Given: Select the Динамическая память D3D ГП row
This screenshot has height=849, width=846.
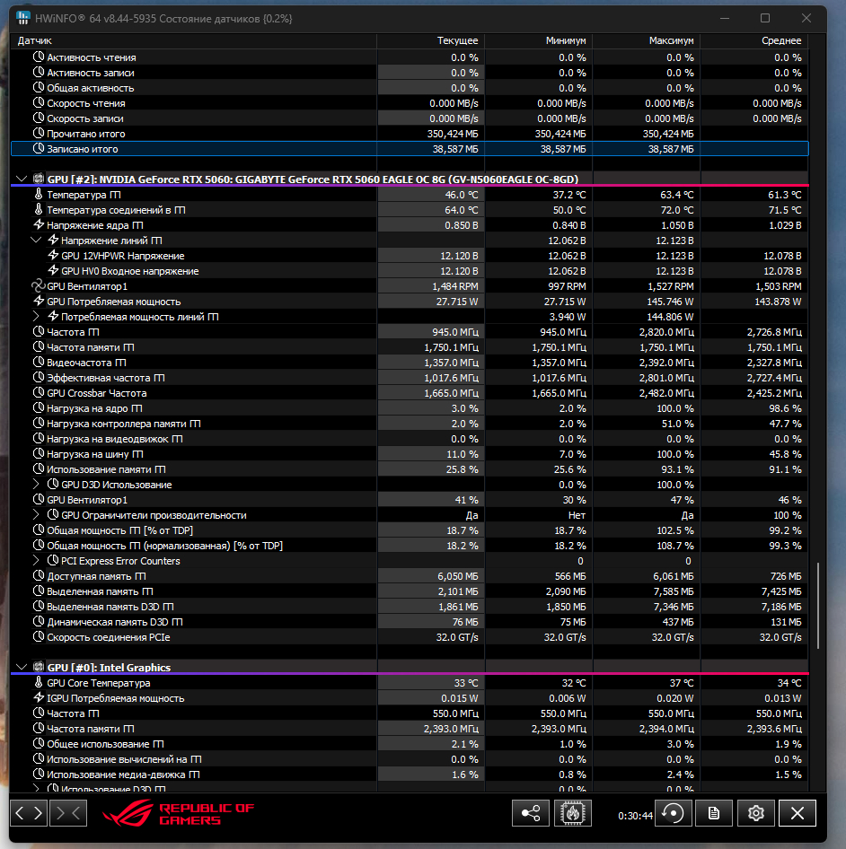Looking at the screenshot, I should (410, 622).
